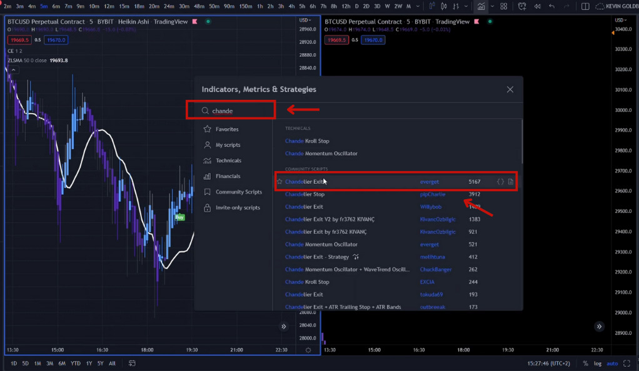Open USD currency dropdown on left chart
Screen dimensions: 639x371
click(305, 21)
